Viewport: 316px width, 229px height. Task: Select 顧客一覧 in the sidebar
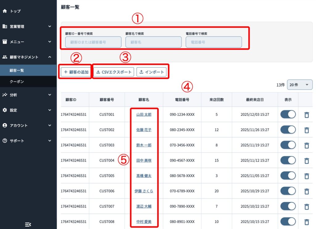[17, 70]
